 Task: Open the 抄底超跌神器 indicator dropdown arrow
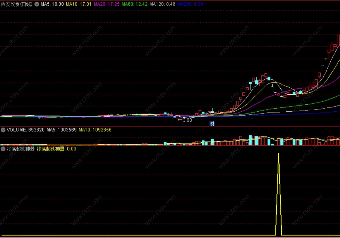[x=3, y=149]
